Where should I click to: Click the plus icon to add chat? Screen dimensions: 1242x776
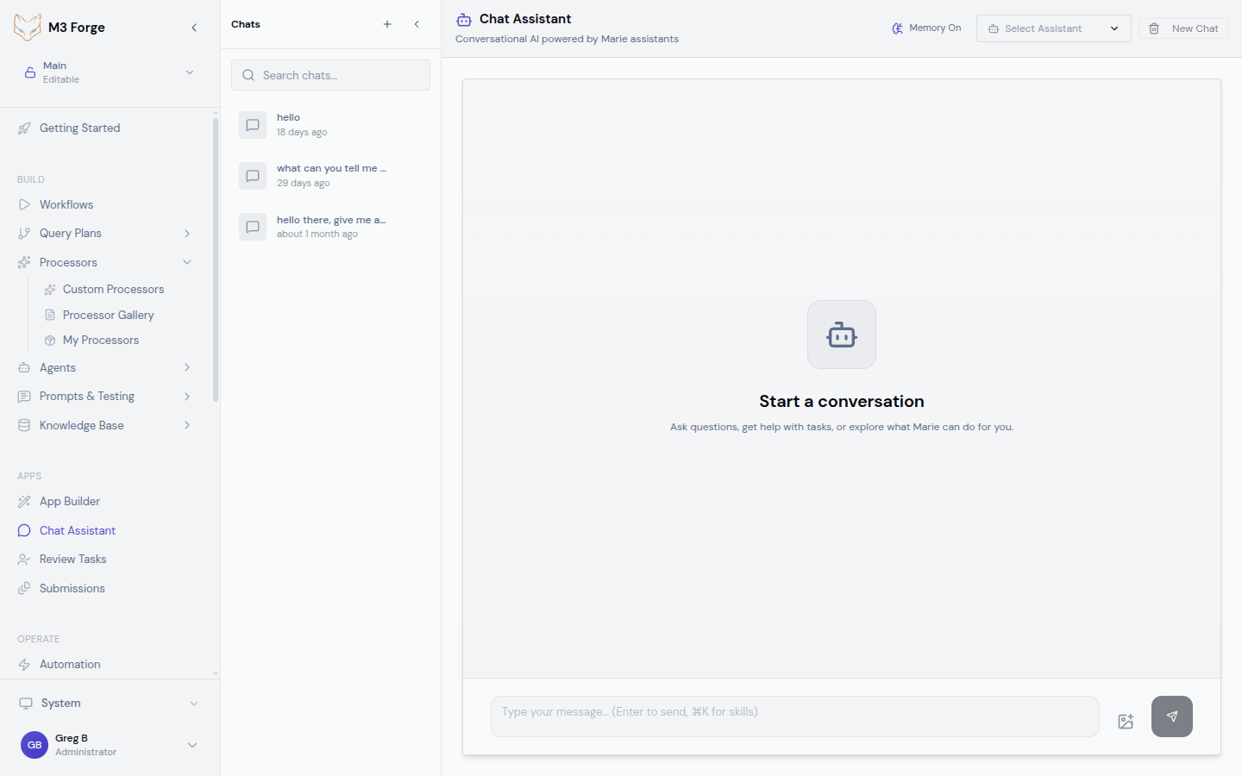[x=387, y=24]
